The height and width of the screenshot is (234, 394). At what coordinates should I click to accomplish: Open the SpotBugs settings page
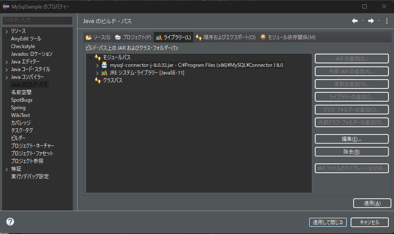(22, 100)
